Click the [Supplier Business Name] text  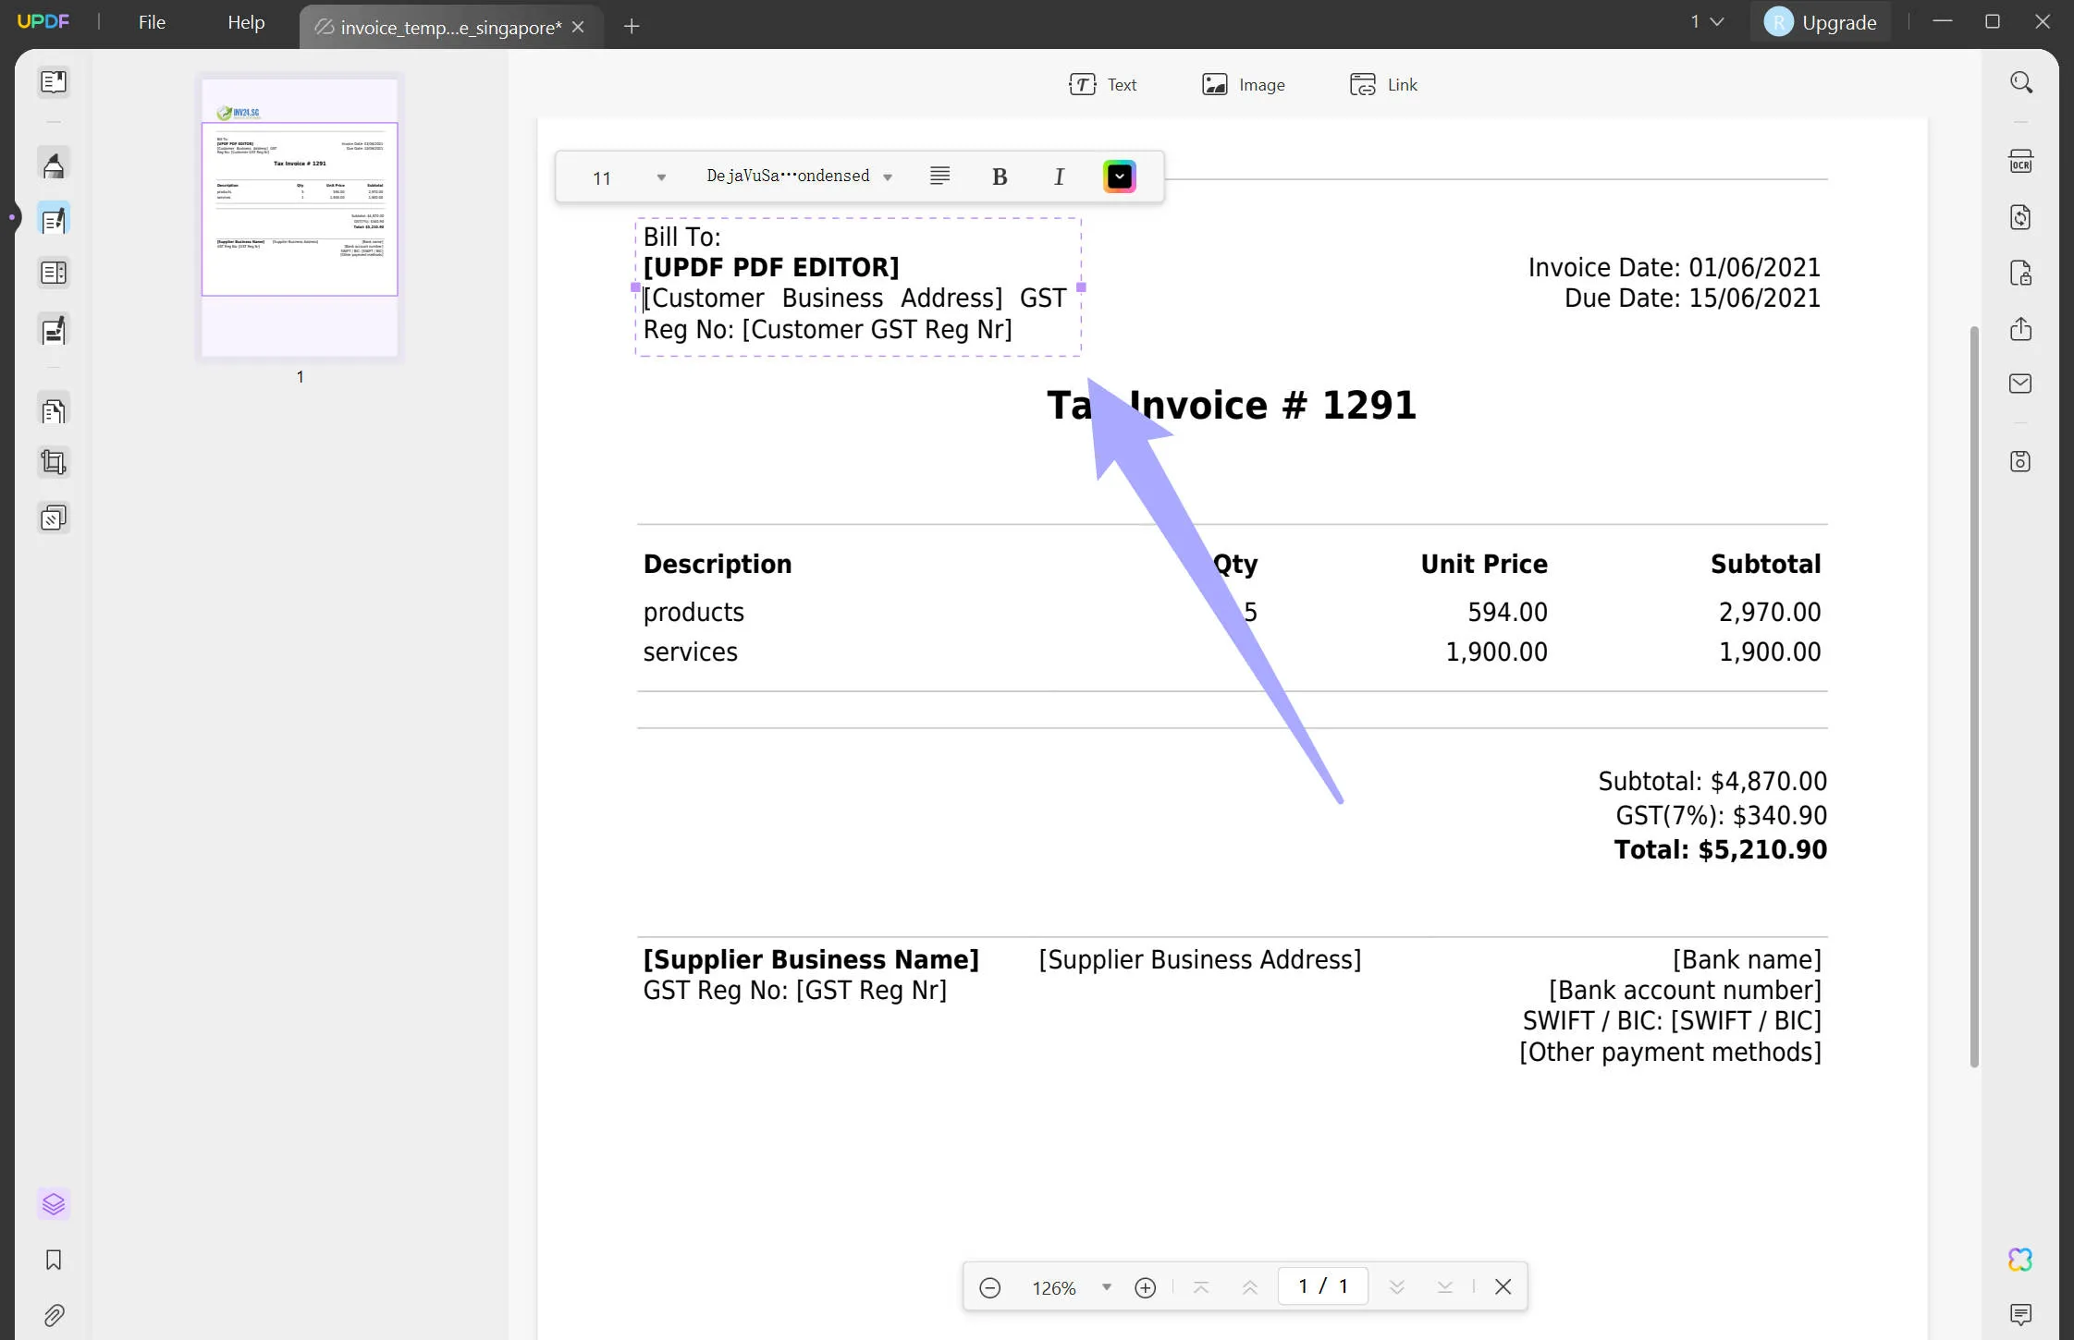pyautogui.click(x=811, y=960)
